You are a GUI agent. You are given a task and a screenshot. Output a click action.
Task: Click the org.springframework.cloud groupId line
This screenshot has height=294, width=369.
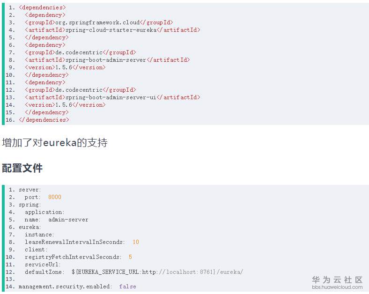99,22
